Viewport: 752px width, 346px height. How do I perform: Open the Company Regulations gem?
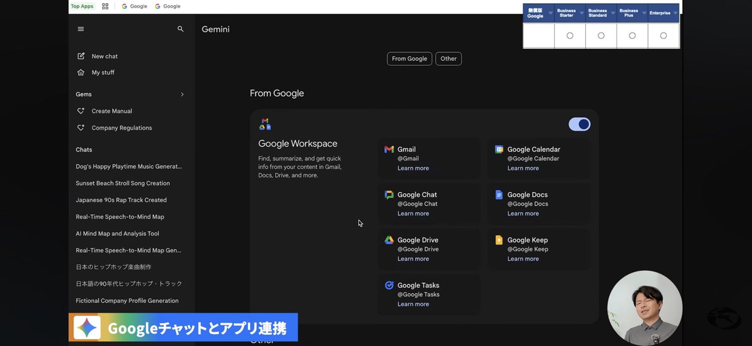[x=122, y=128]
